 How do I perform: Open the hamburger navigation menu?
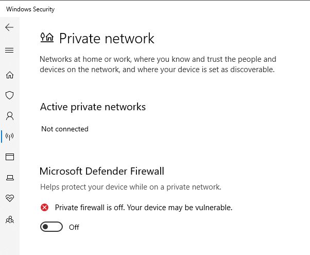9,50
